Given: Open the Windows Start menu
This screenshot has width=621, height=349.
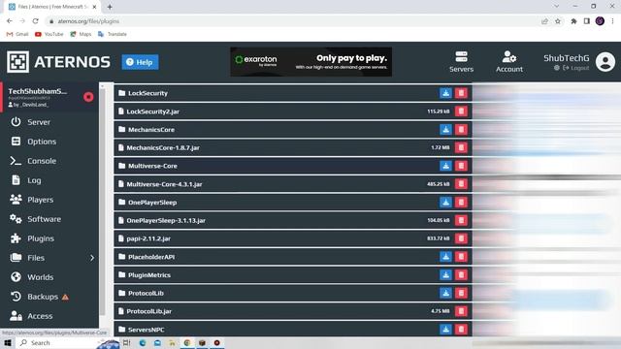Looking at the screenshot, I should pos(8,342).
